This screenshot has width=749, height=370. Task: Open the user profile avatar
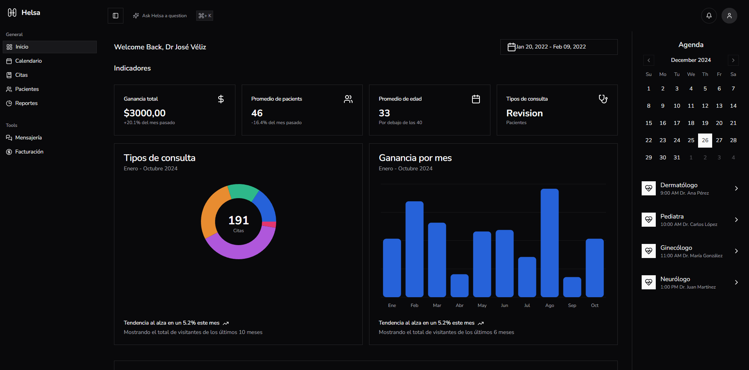[x=729, y=16]
